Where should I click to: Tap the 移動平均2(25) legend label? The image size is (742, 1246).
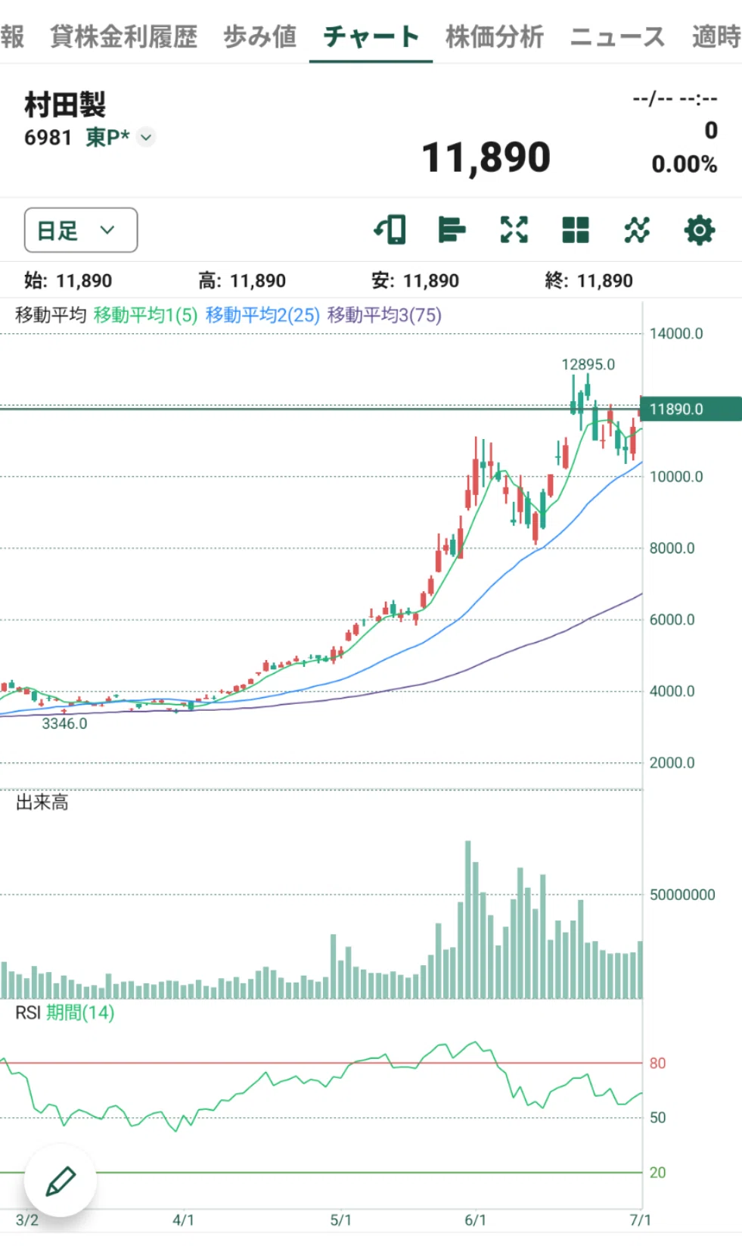(262, 315)
